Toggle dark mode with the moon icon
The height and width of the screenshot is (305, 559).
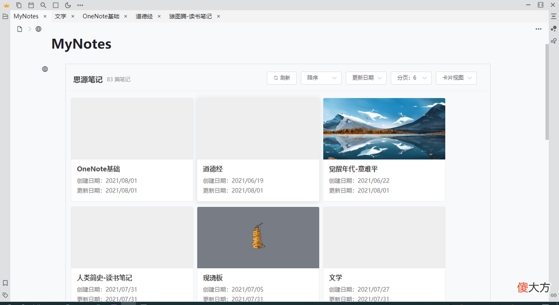point(68,5)
